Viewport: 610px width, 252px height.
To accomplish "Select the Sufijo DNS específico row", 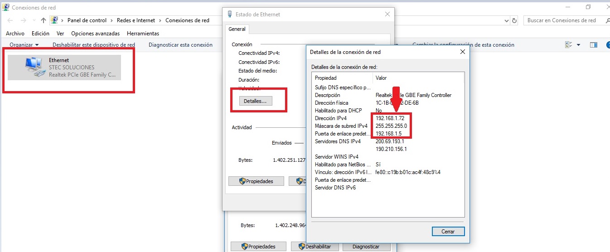I will [x=388, y=87].
